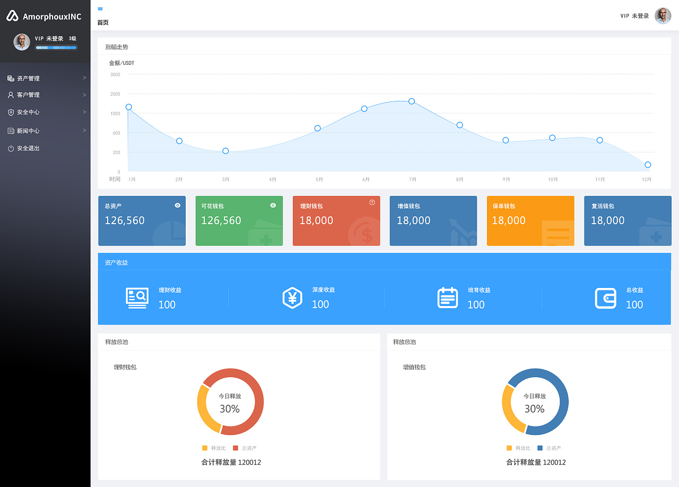Click the June data point on chart
Viewport: 679px width, 487px height.
364,108
